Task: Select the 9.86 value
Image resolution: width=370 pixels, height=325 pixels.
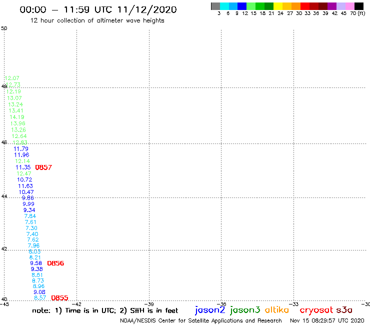Action: (28, 198)
